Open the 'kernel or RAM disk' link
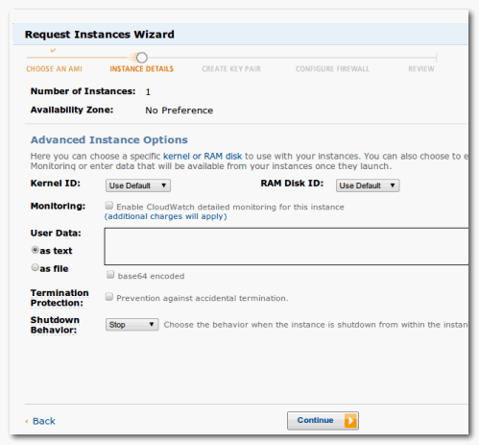The image size is (479, 445). pos(203,157)
